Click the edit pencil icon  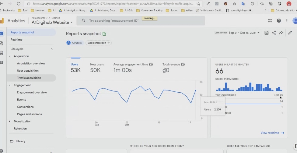[x=290, y=33]
